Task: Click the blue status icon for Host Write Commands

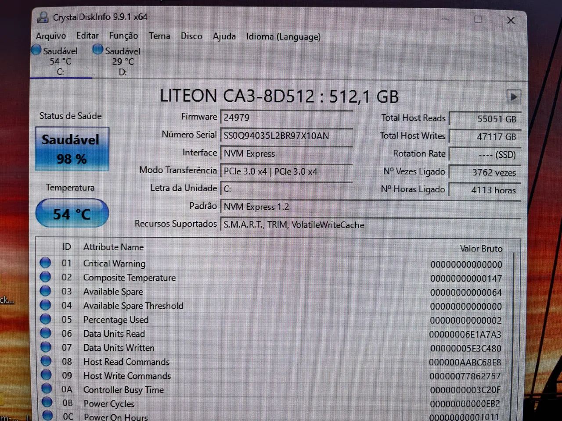Action: pyautogui.click(x=46, y=375)
